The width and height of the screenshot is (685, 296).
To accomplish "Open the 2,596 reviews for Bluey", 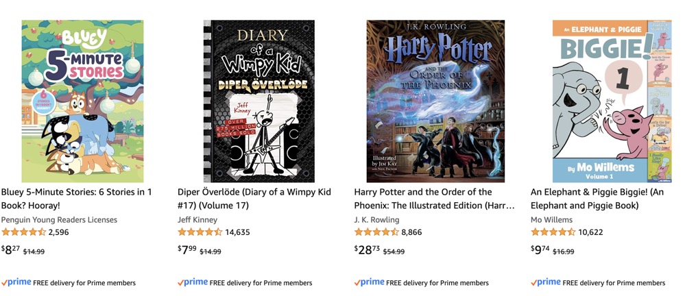I will click(x=59, y=232).
